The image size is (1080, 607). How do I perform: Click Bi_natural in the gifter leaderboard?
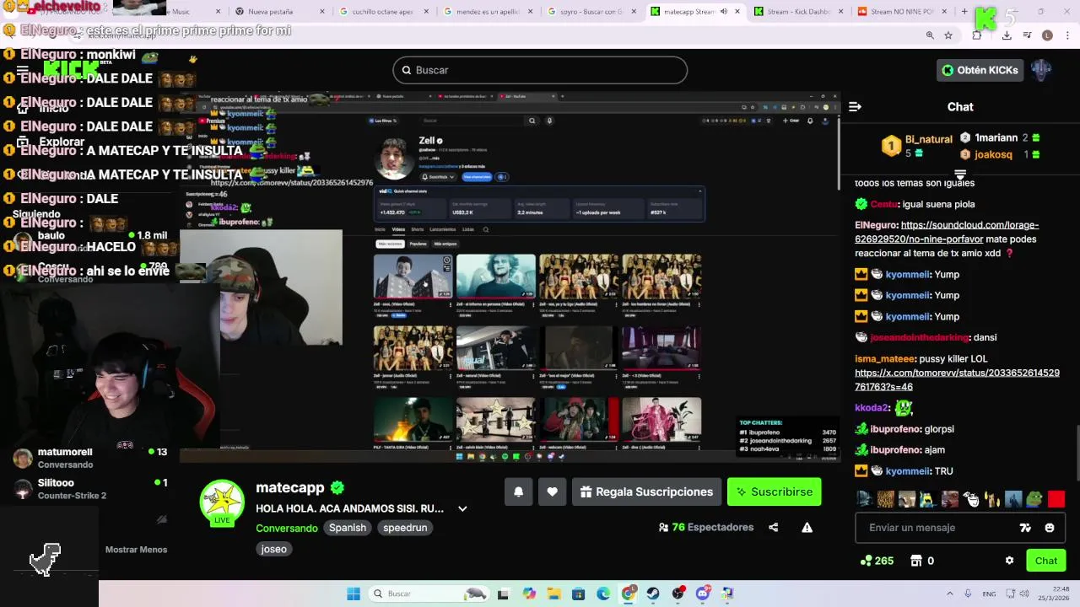(x=928, y=139)
